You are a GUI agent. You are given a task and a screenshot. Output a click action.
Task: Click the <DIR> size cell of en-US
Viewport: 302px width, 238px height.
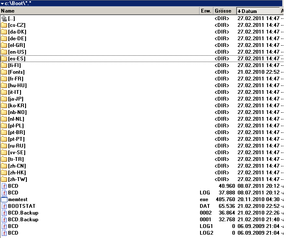222,52
